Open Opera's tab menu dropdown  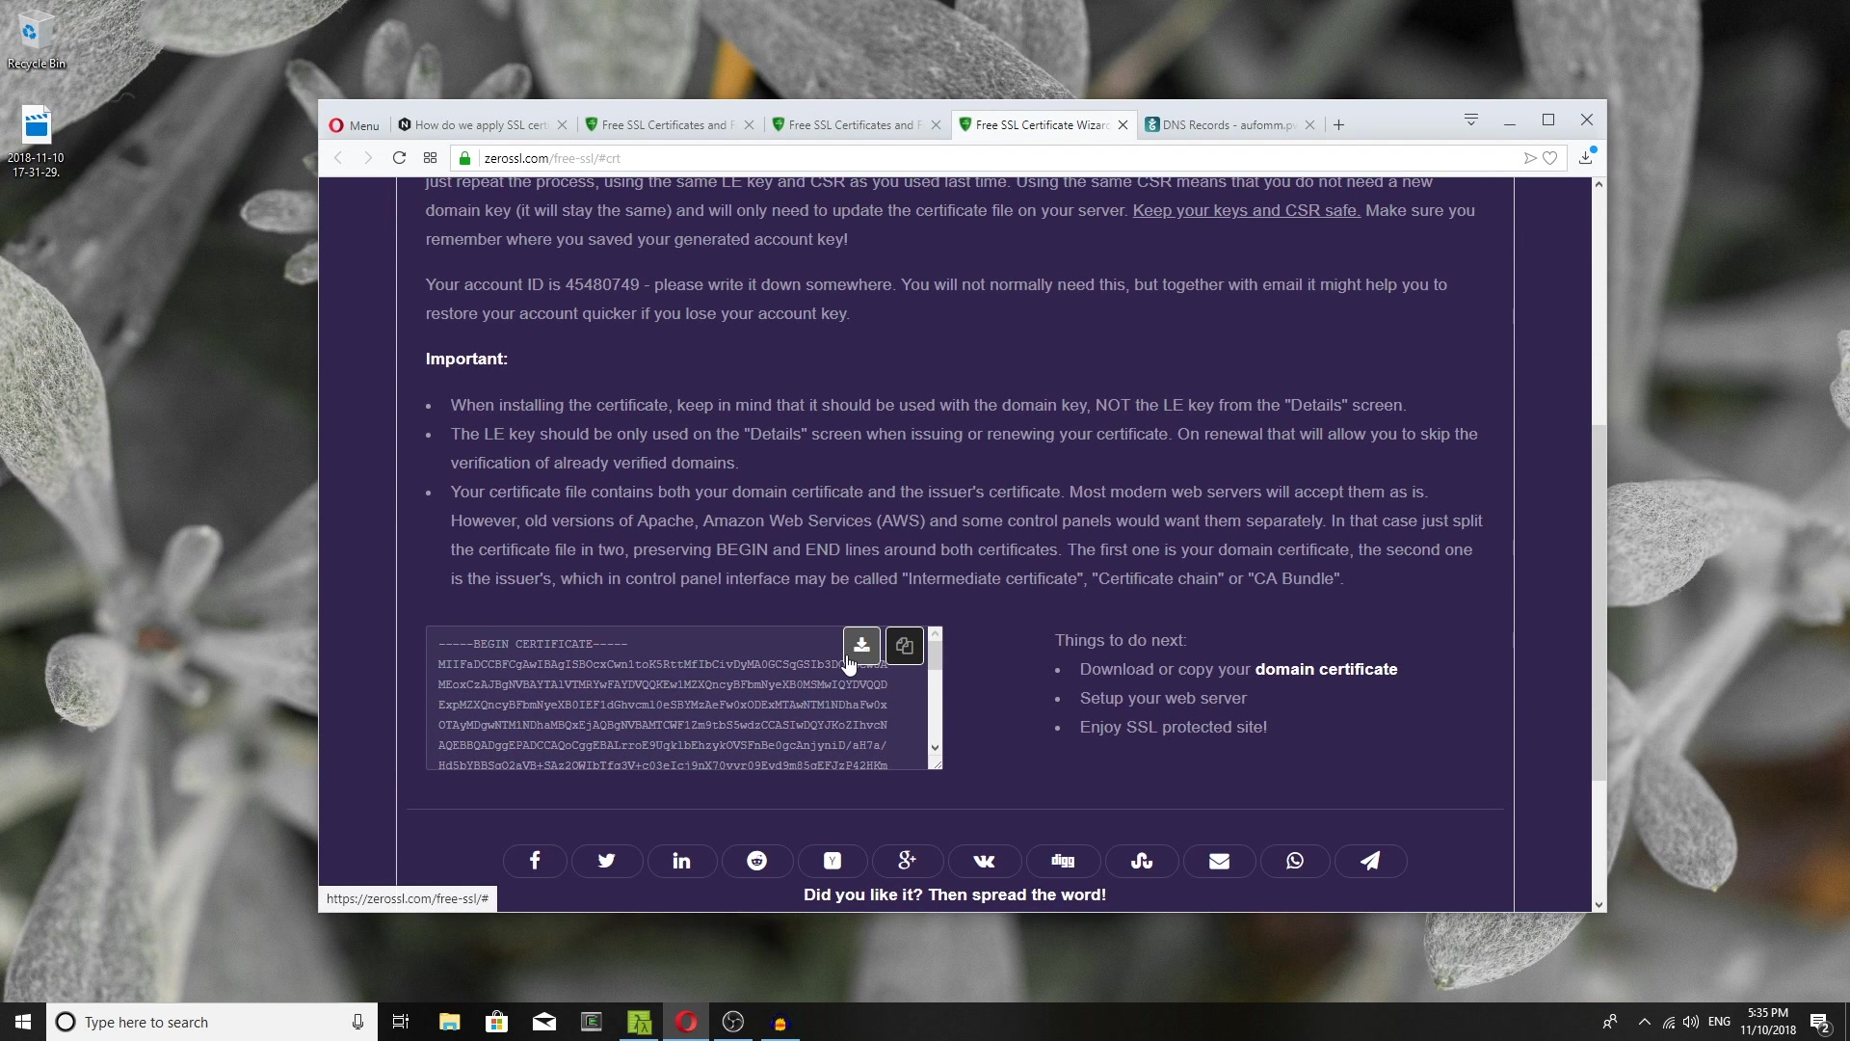[1470, 120]
